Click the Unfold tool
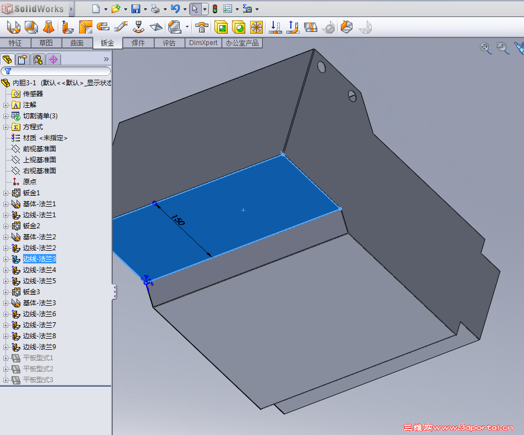This screenshot has width=524, height=435. [275, 27]
